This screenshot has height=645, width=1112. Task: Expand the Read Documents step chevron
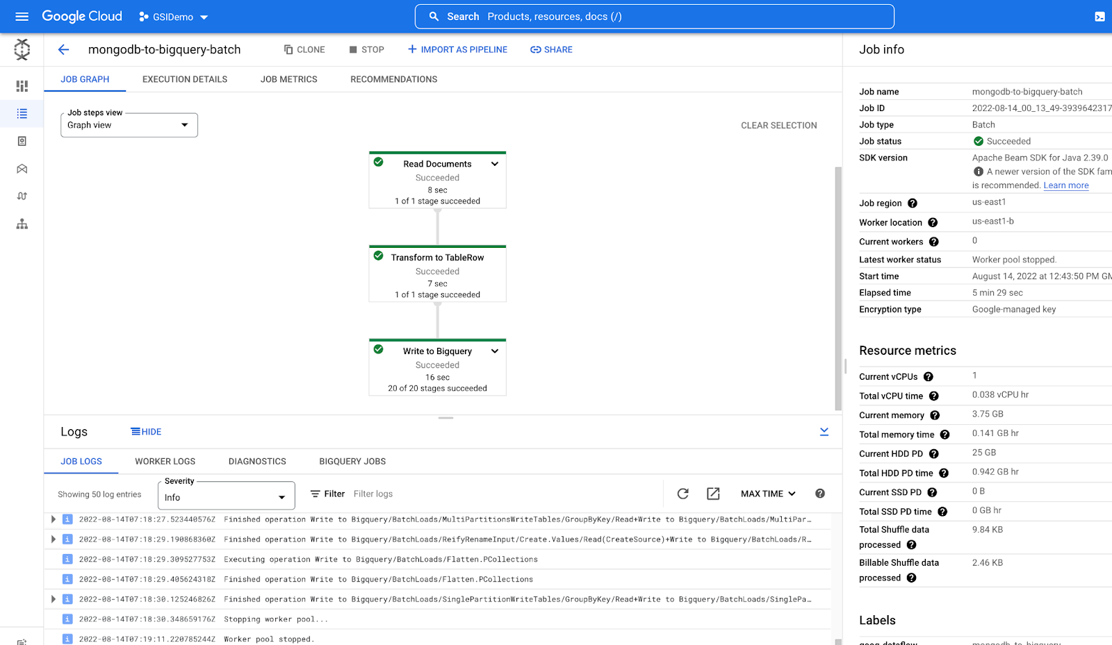point(495,164)
